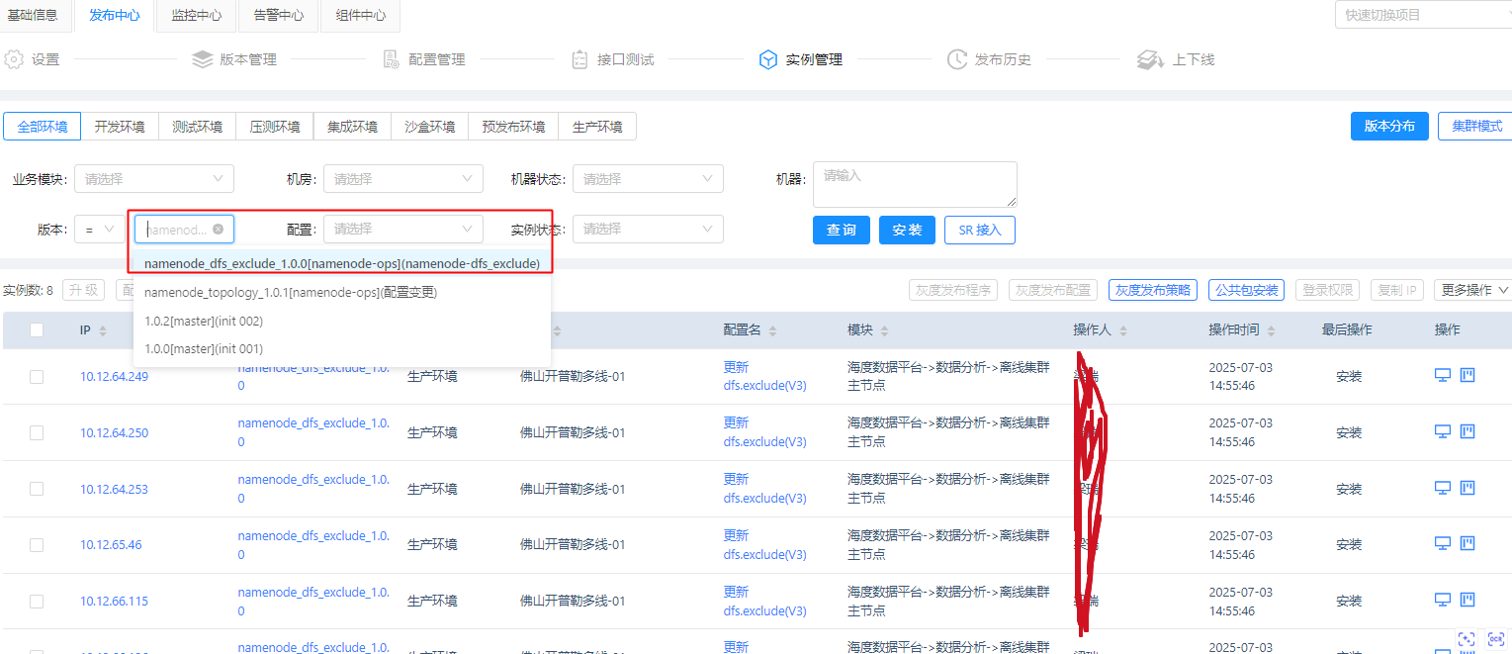Open the 发布历史 clock icon step

(x=956, y=59)
